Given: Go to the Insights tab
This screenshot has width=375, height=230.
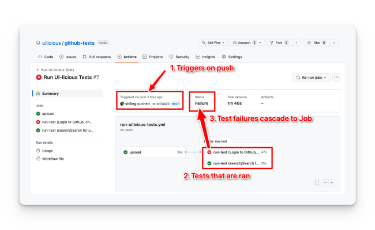Looking at the screenshot, I should click(205, 57).
